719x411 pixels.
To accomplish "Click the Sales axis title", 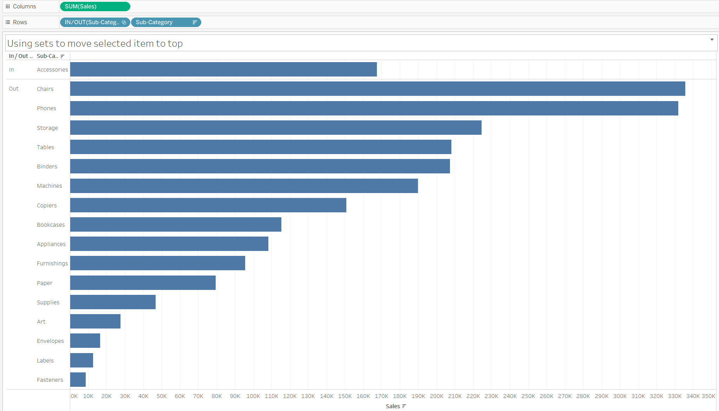I will click(x=393, y=406).
